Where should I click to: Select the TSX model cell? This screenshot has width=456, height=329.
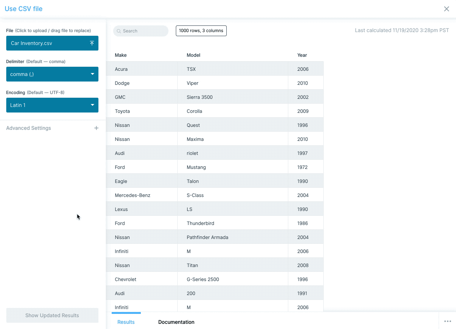pyautogui.click(x=233, y=69)
